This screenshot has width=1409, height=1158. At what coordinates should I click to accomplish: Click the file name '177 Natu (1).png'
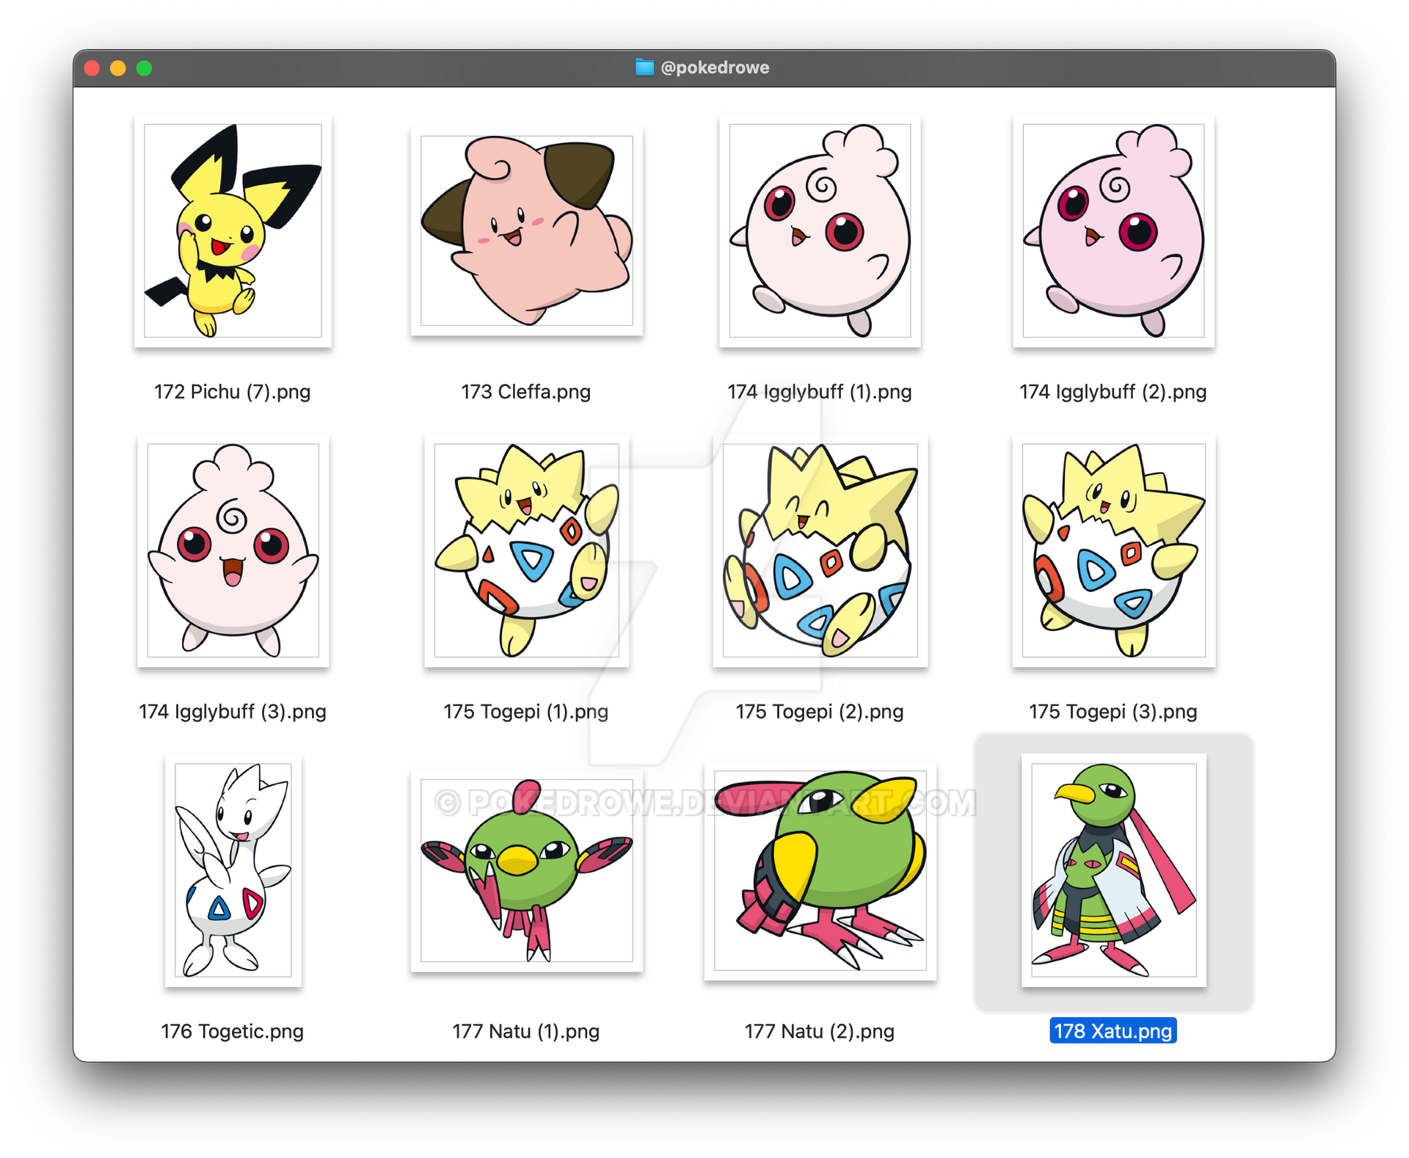click(526, 1032)
